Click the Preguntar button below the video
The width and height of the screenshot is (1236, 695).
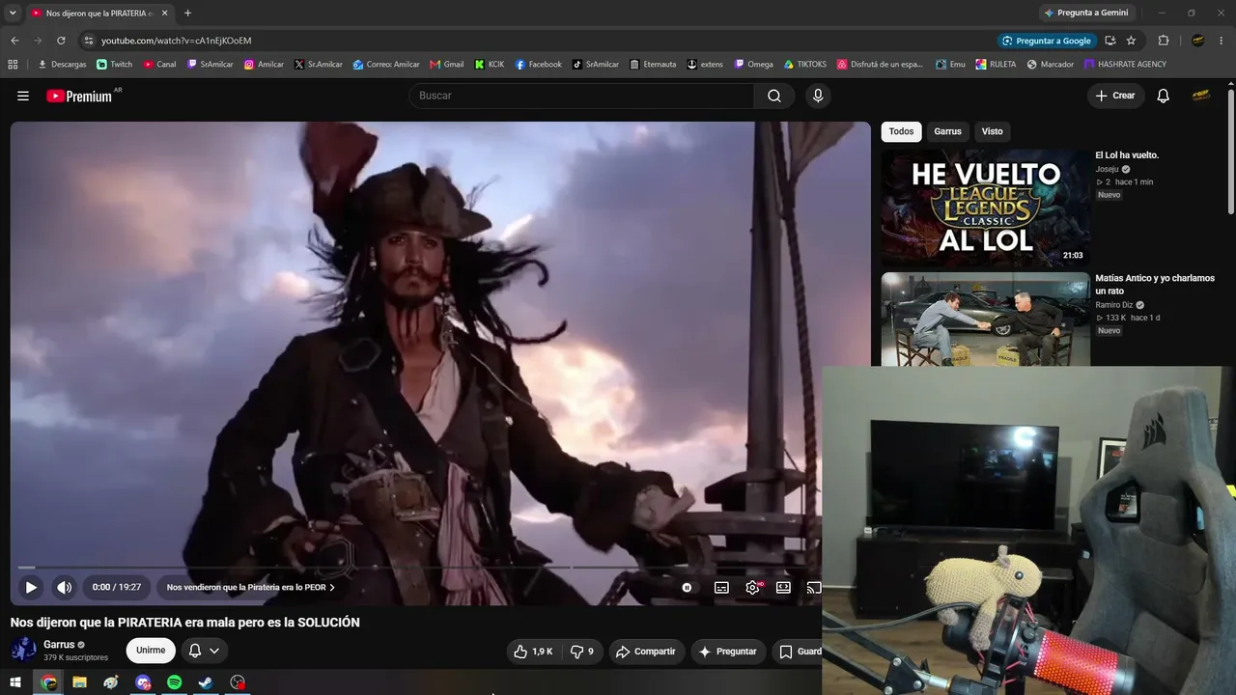click(x=728, y=652)
